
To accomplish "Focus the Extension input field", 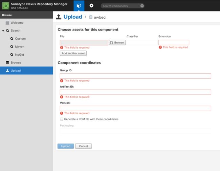I will coord(174,42).
